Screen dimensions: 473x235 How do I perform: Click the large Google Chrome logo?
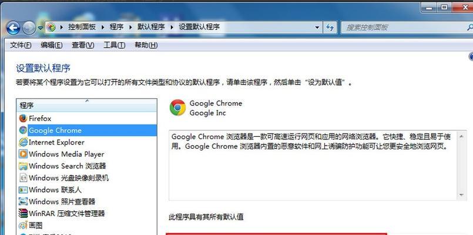[177, 108]
